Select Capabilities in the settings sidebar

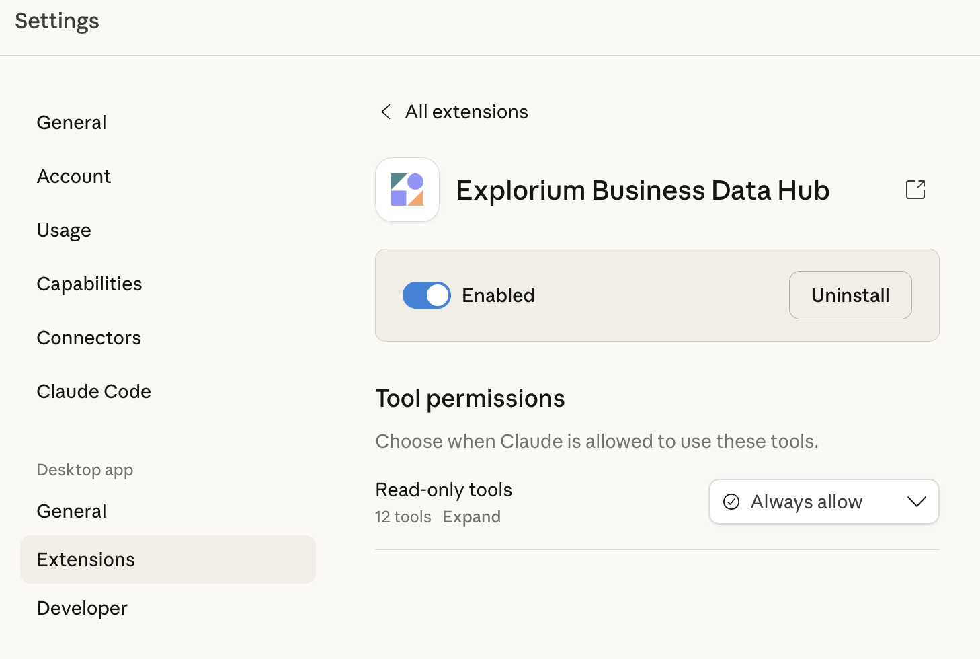89,284
